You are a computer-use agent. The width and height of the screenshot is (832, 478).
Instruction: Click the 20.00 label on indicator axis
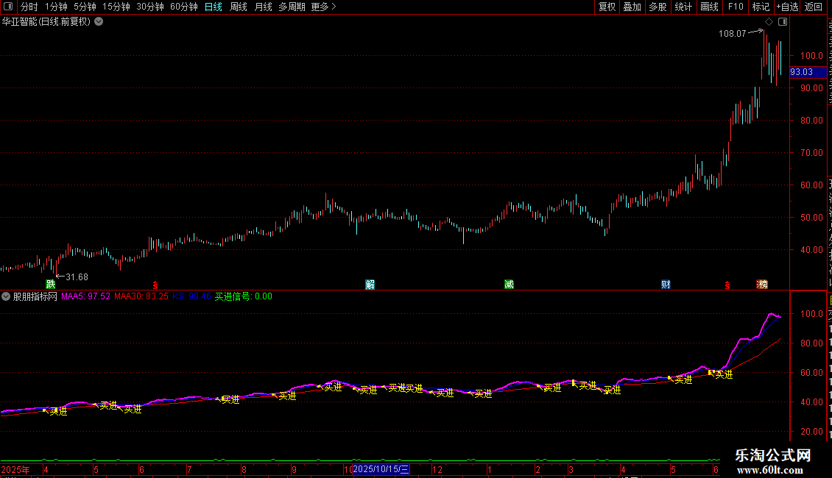(x=811, y=432)
